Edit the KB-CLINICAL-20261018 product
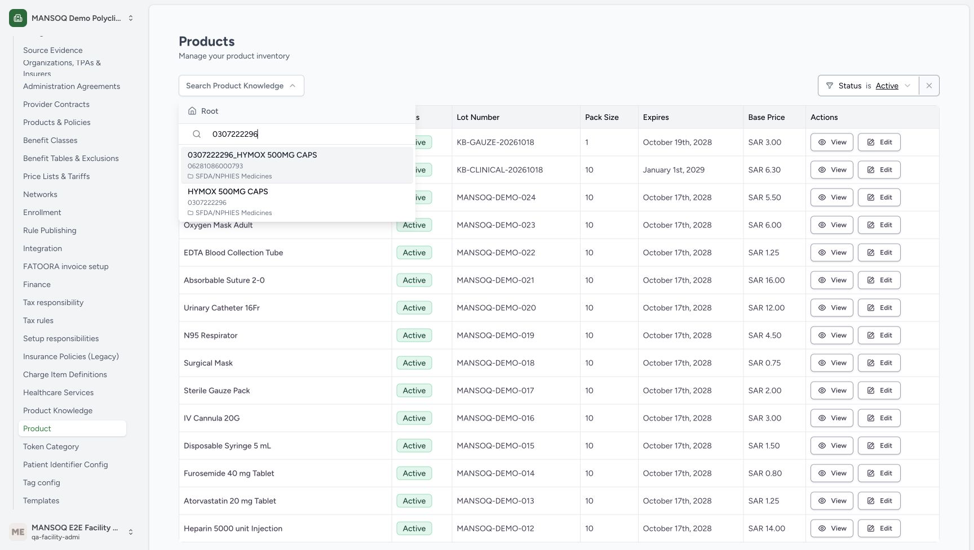Image resolution: width=974 pixels, height=550 pixels. tap(879, 170)
